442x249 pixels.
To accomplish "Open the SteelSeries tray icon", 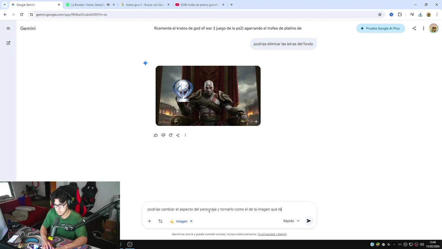I will (383, 245).
